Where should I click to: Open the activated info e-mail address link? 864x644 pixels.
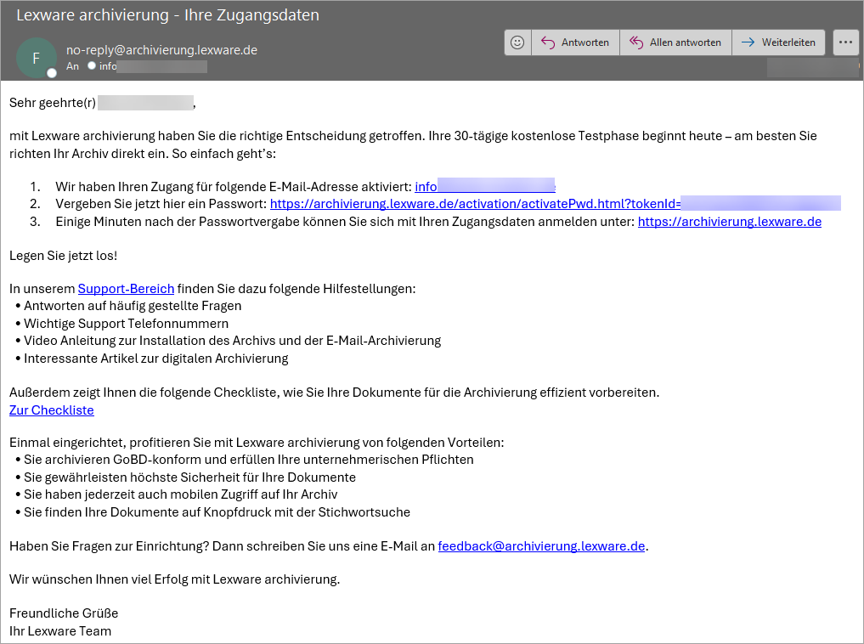pyautogui.click(x=485, y=187)
